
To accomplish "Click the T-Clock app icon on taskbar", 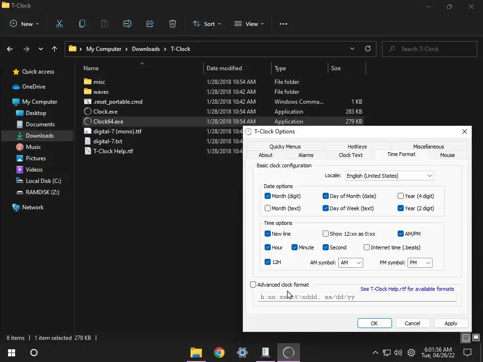I will [289, 353].
